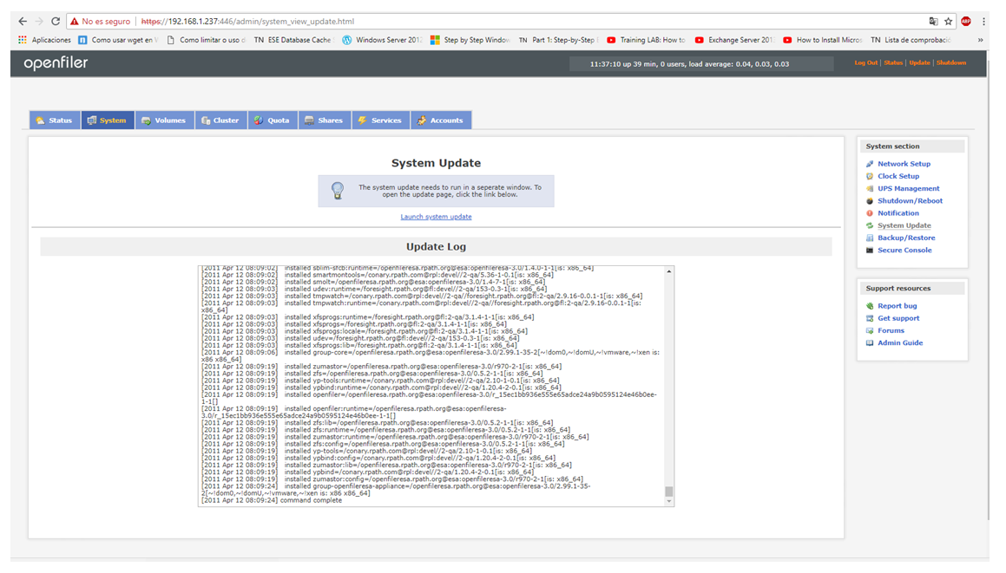Click the Report bug icon

tap(870, 306)
